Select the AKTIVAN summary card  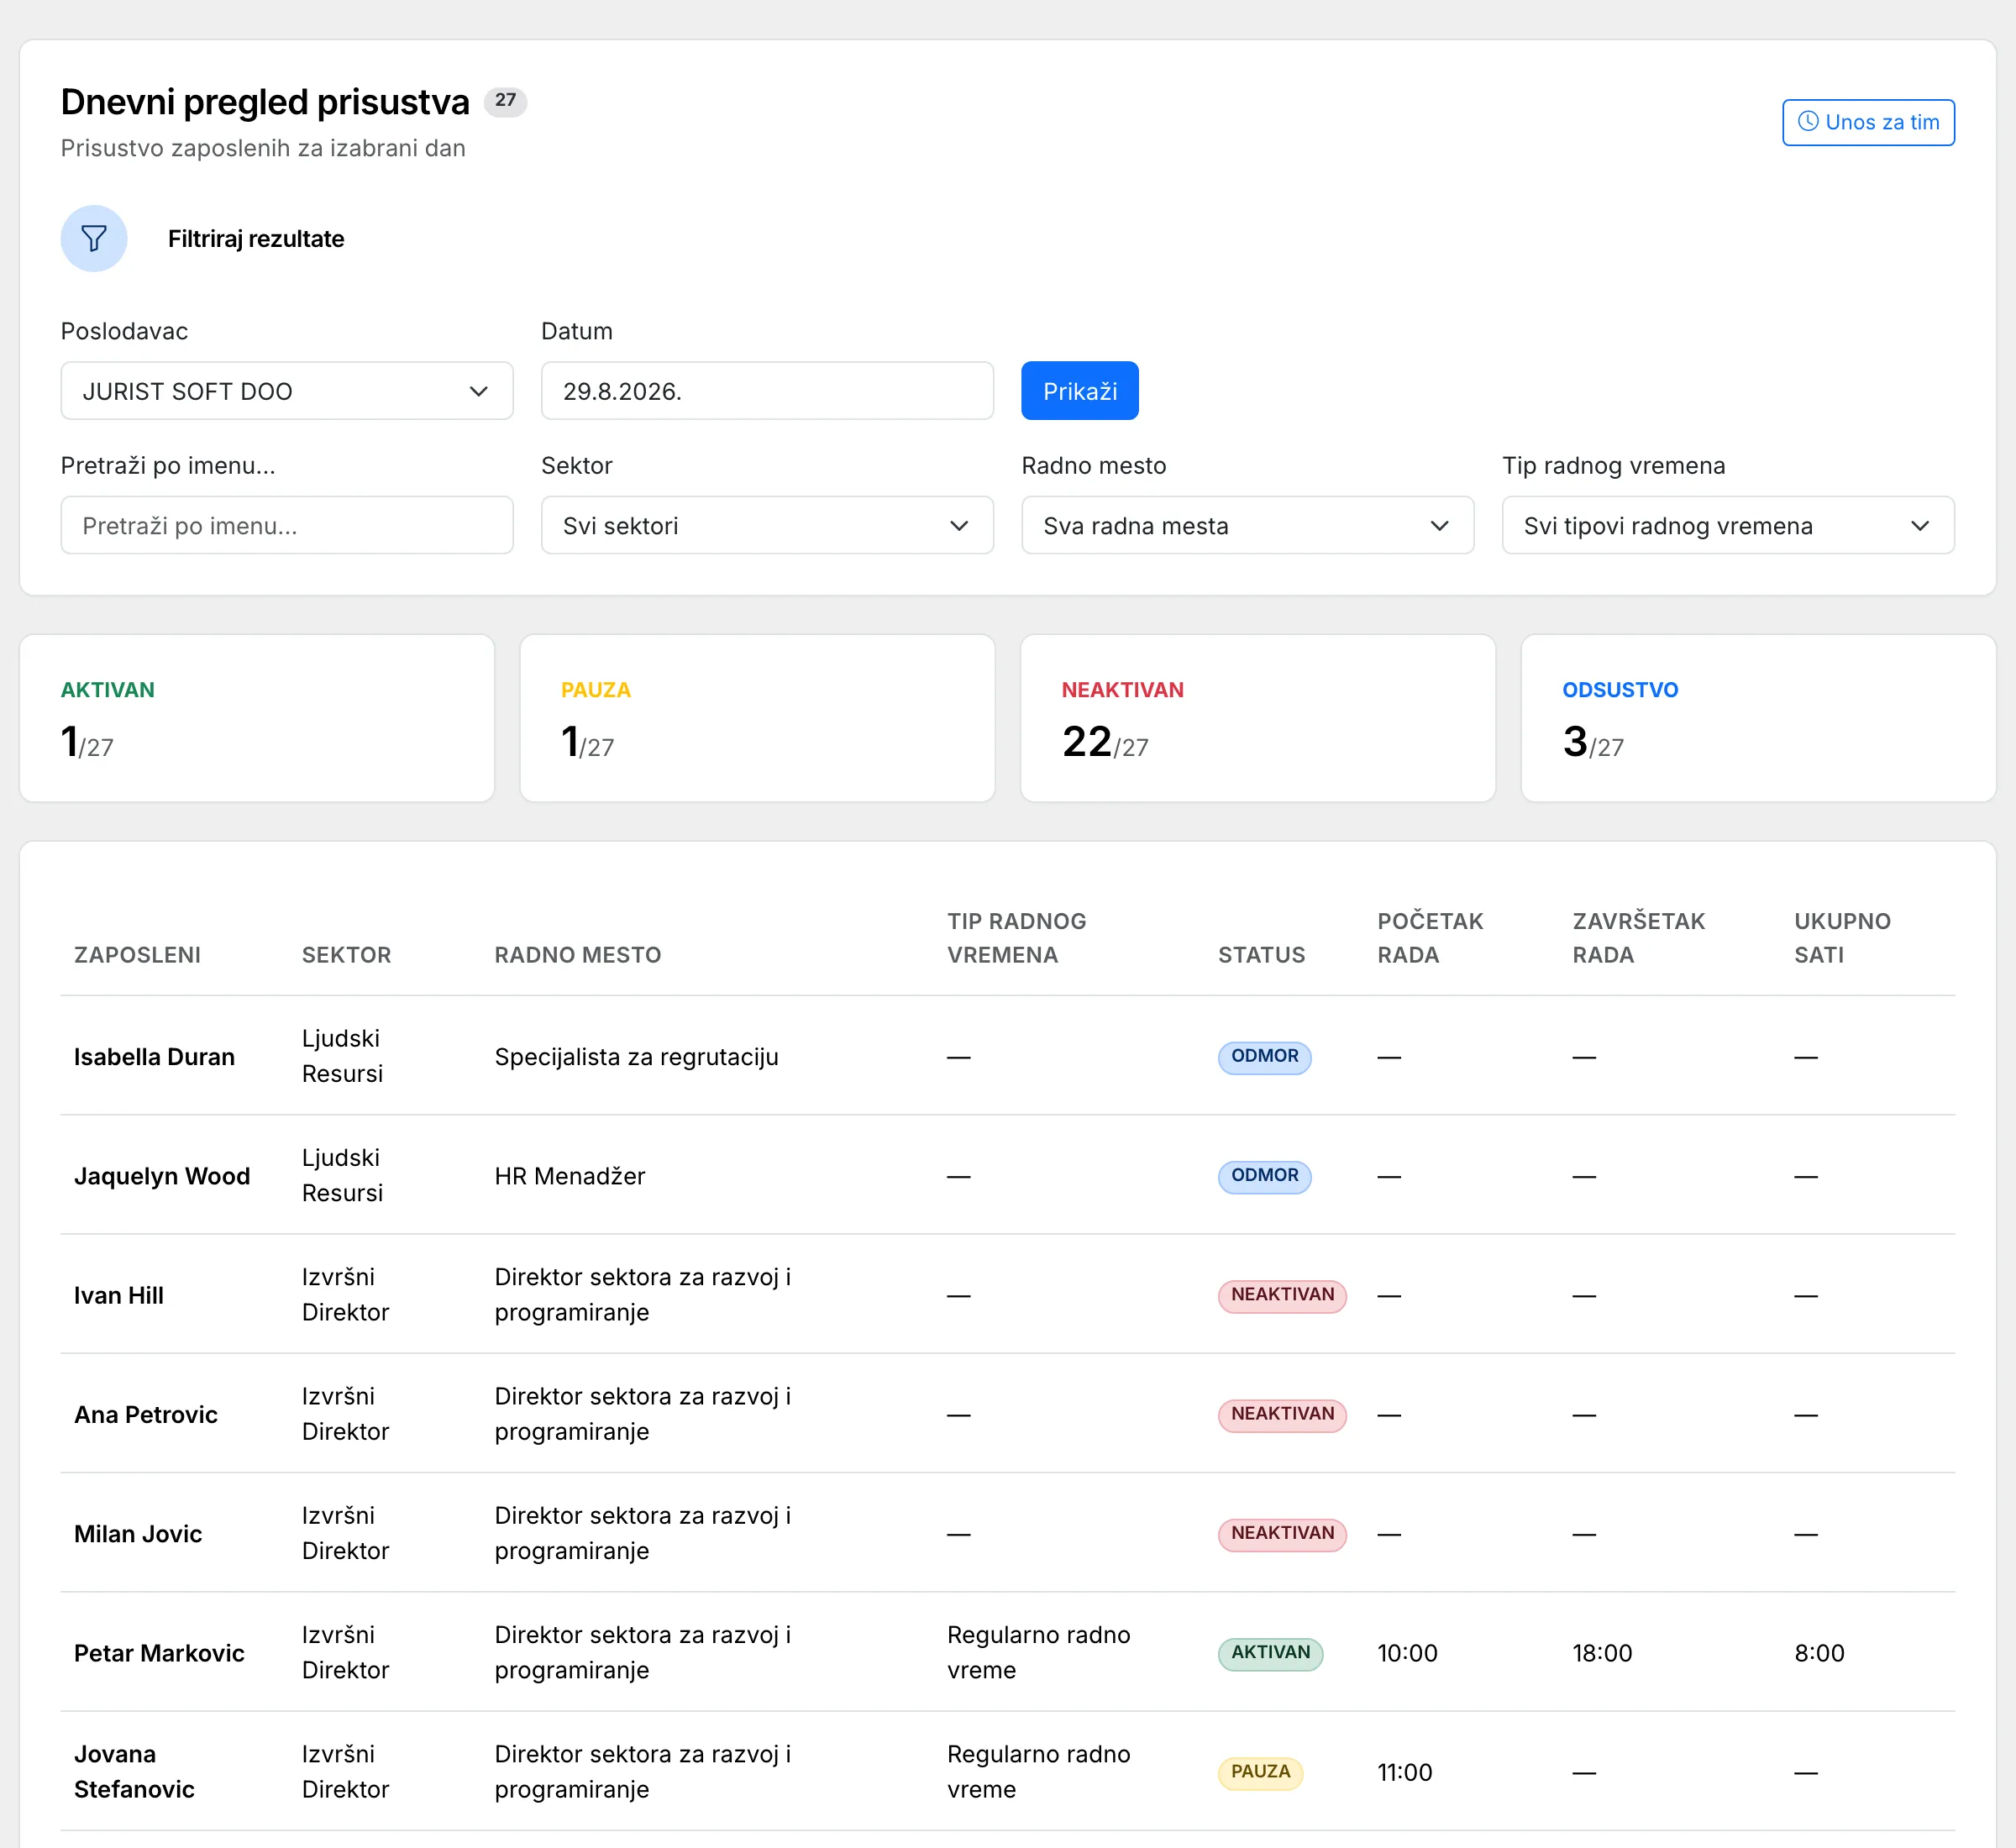(257, 718)
